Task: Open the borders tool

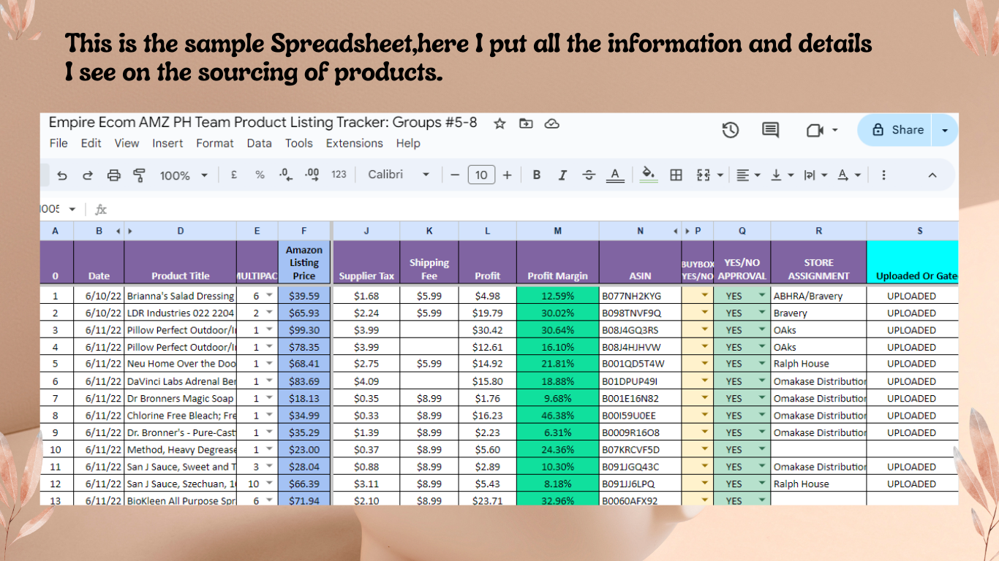Action: click(x=676, y=175)
